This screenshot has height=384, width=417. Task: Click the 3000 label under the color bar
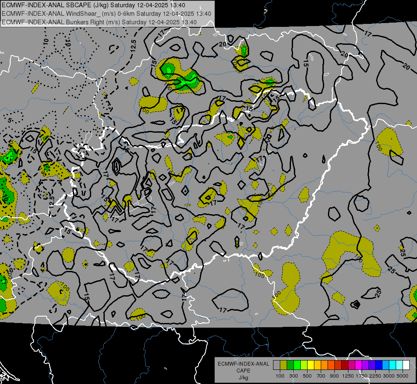pos(389,376)
